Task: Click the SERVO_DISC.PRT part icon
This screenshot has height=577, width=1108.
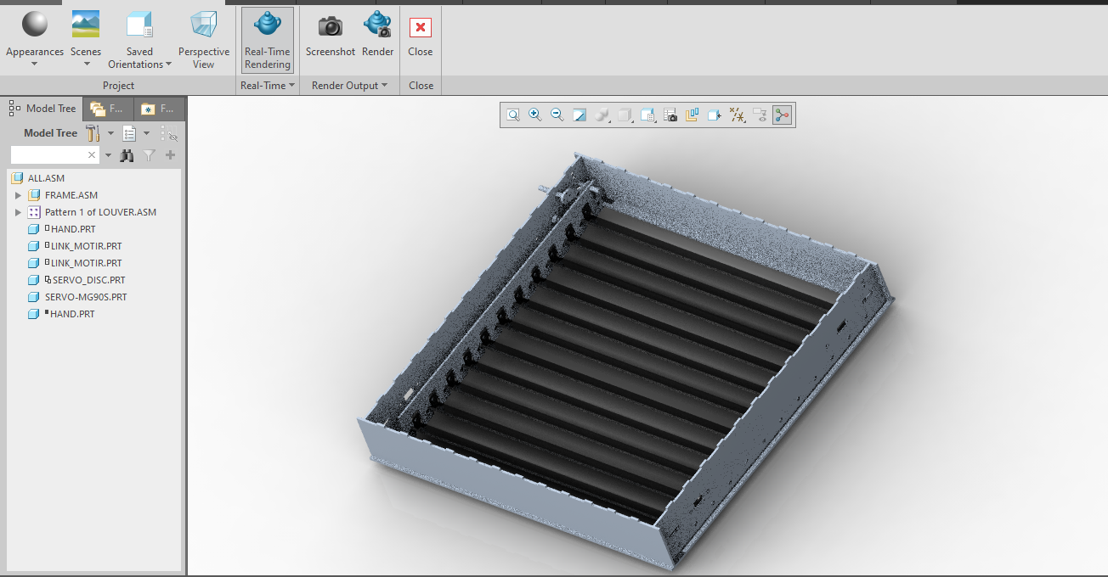Action: pyautogui.click(x=34, y=280)
